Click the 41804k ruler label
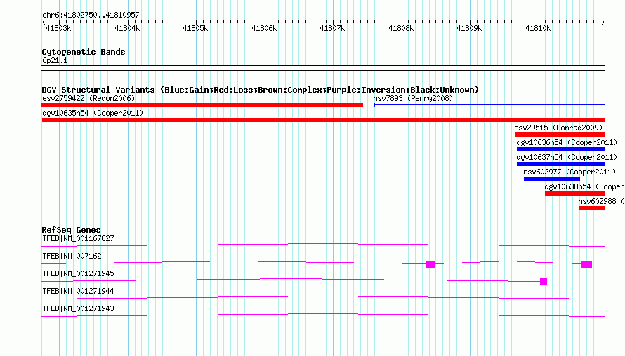Image resolution: width=625 pixels, height=356 pixels. click(x=127, y=28)
